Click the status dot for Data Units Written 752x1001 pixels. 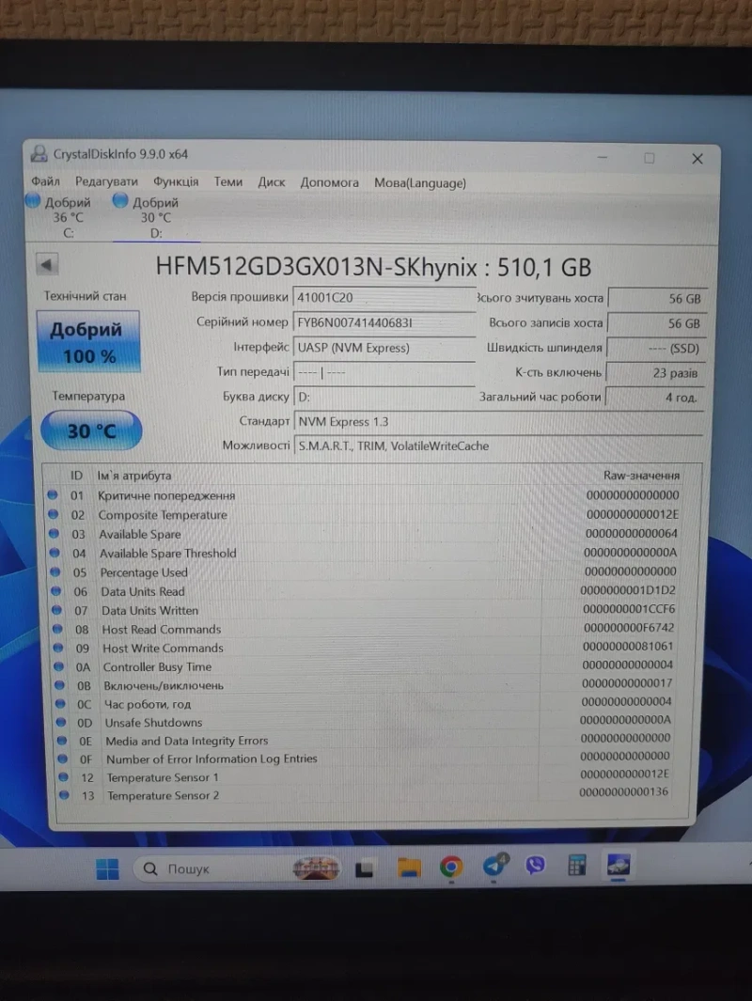click(x=56, y=610)
